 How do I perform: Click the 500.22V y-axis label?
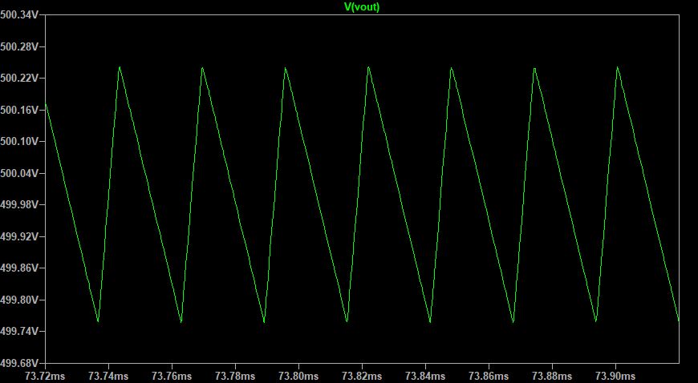[19, 79]
